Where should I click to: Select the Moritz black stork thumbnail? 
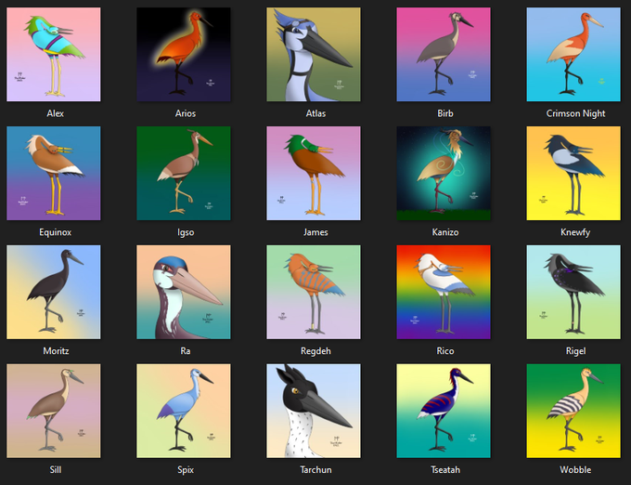click(x=54, y=292)
